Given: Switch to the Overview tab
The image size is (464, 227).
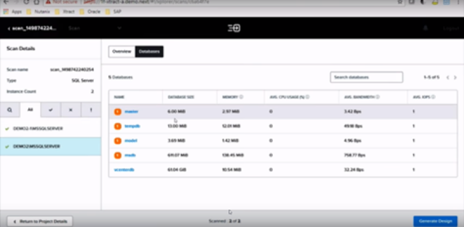Looking at the screenshot, I should tap(121, 51).
